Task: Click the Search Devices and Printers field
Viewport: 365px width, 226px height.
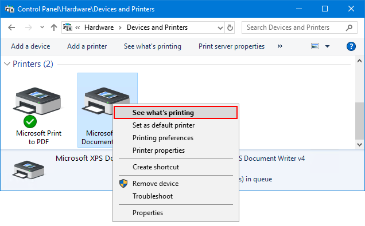Action: pos(300,27)
